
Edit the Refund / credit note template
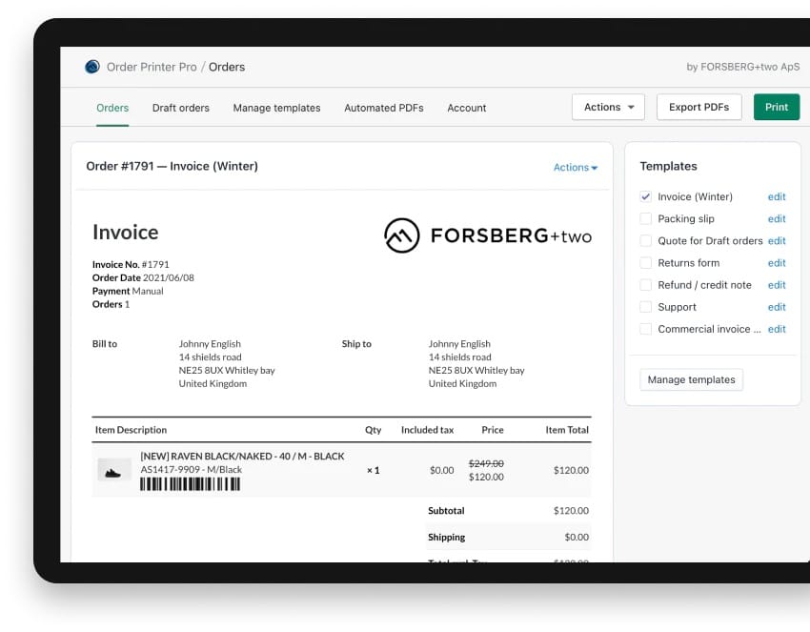[x=777, y=285]
